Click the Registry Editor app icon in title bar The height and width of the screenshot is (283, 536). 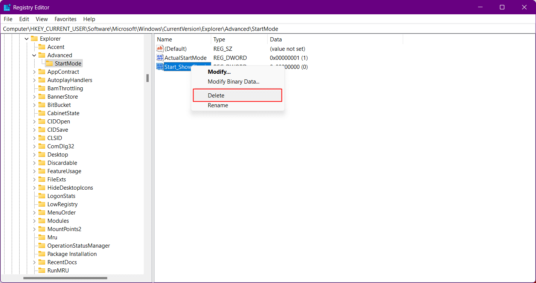tap(7, 7)
